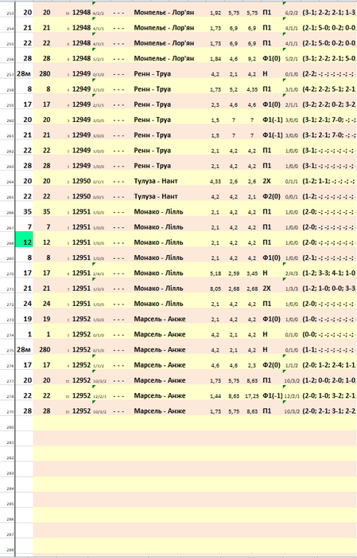Click 'Ренн - Труа' in the row starting with 8
The image size is (357, 558).
(x=152, y=89)
